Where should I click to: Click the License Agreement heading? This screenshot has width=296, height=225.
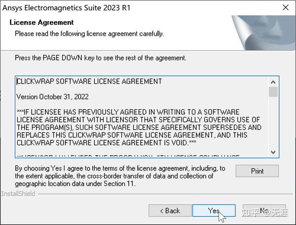coord(41,23)
